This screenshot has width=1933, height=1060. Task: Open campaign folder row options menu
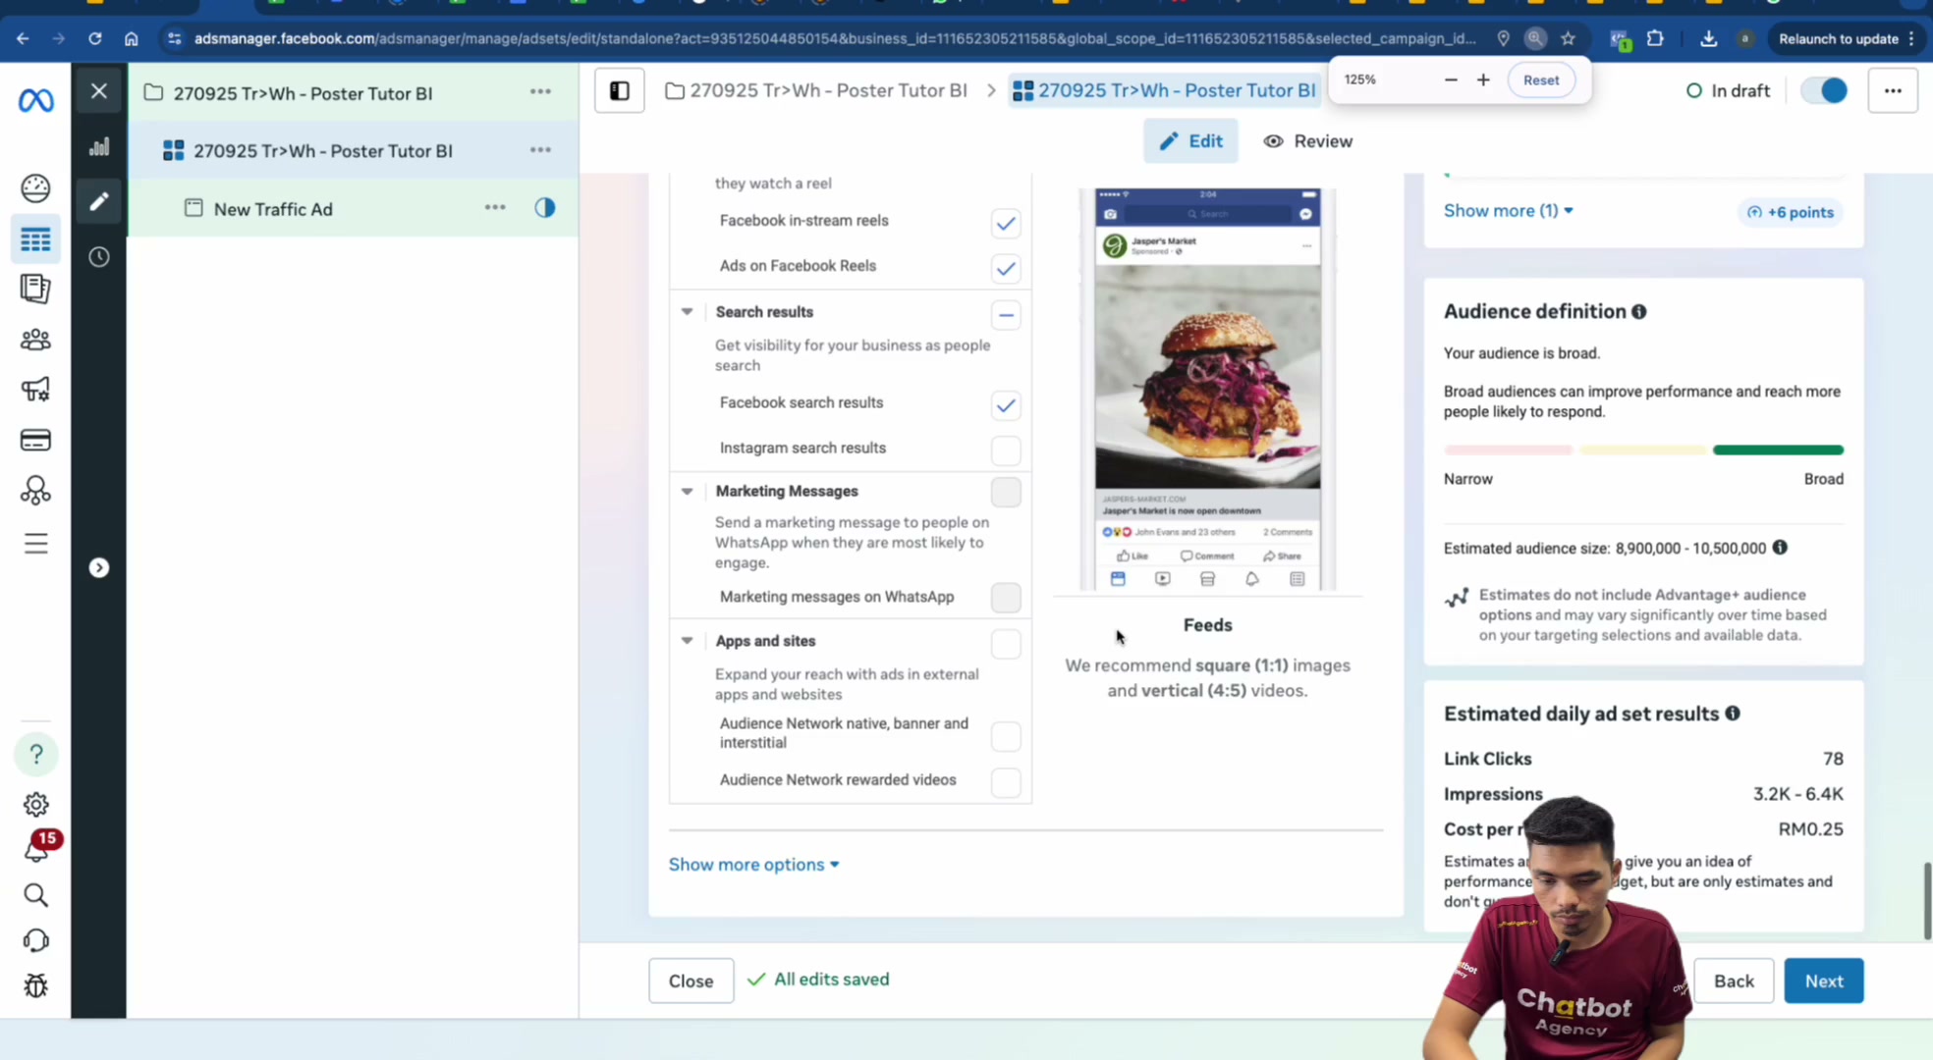(x=540, y=92)
